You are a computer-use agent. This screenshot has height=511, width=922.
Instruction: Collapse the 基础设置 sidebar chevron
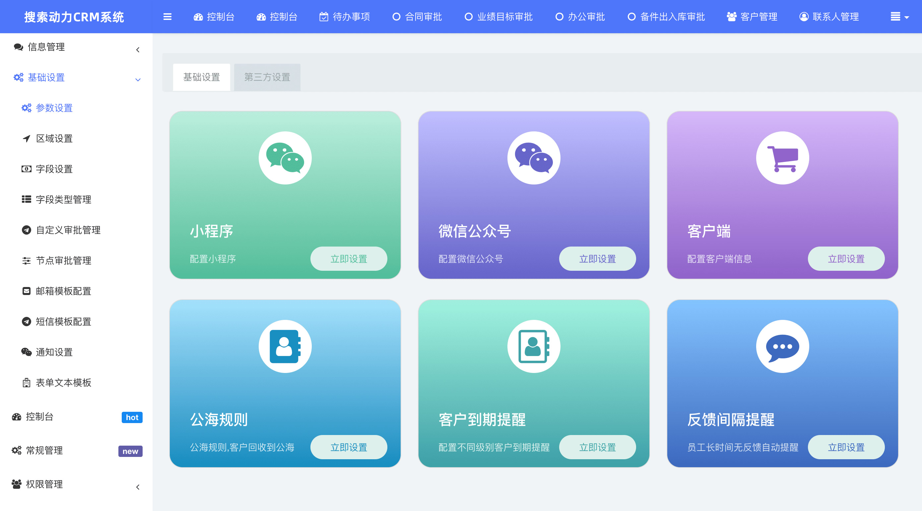[138, 80]
